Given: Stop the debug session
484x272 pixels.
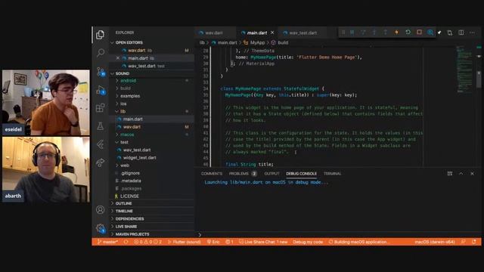Looking at the screenshot, I should (419, 32).
